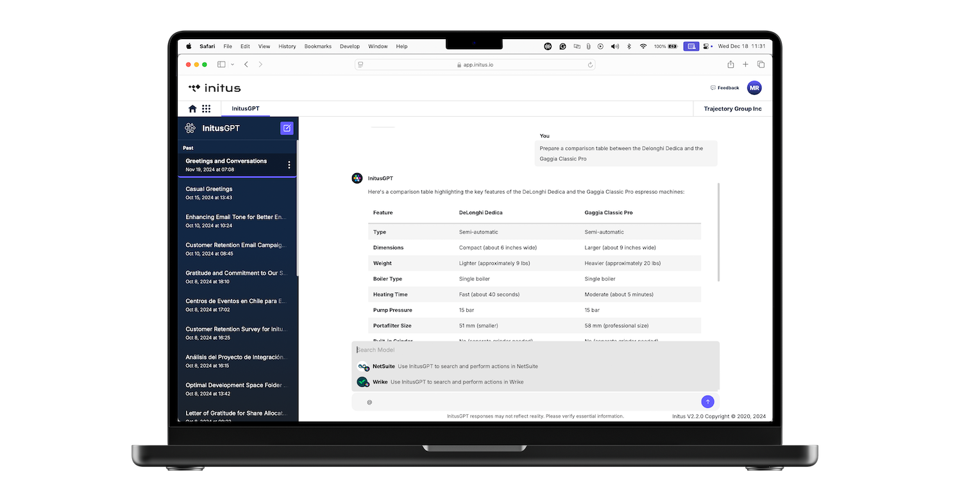Click the response table scrollbar
The height and width of the screenshot is (490, 962).
pyautogui.click(x=718, y=232)
